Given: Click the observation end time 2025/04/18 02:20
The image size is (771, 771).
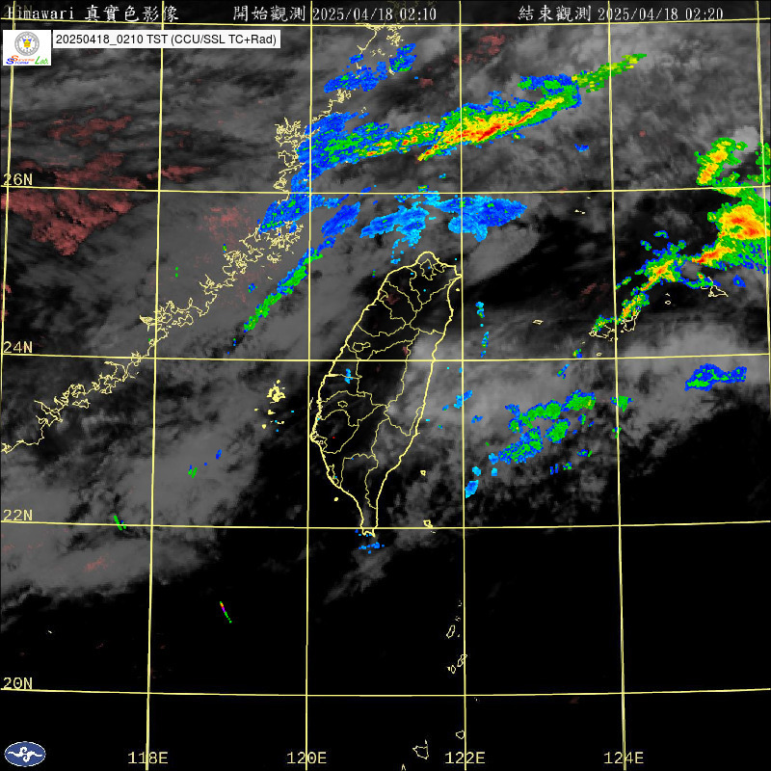Looking at the screenshot, I should 660,13.
